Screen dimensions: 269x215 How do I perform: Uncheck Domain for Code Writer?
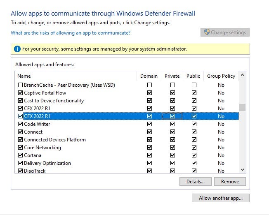[x=150, y=124]
